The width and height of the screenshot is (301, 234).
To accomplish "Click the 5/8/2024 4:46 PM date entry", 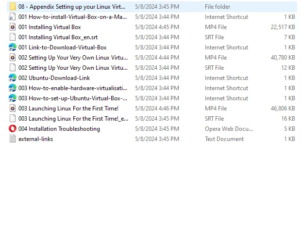I will [157, 109].
